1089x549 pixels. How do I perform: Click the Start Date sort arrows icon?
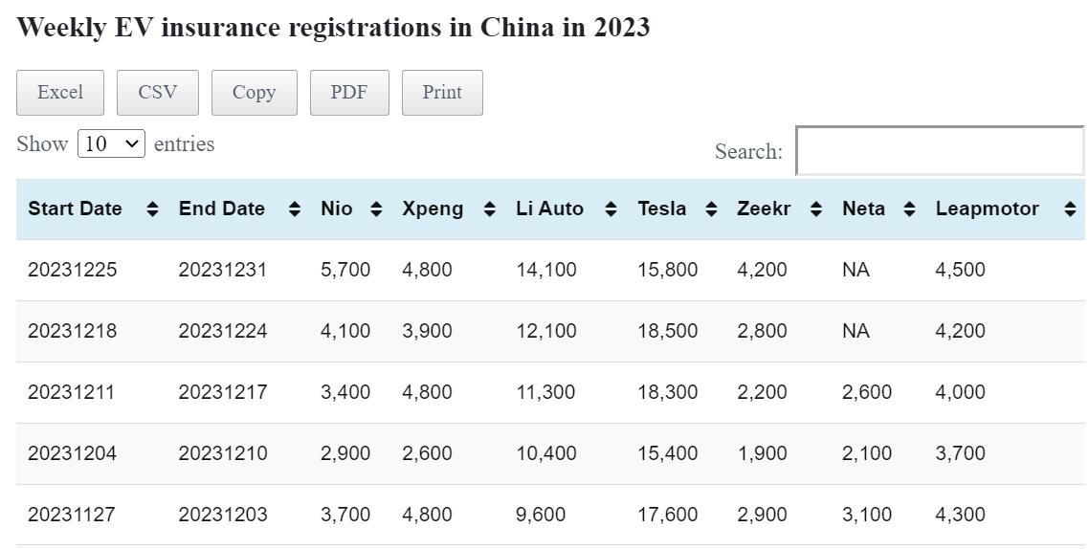coord(152,209)
